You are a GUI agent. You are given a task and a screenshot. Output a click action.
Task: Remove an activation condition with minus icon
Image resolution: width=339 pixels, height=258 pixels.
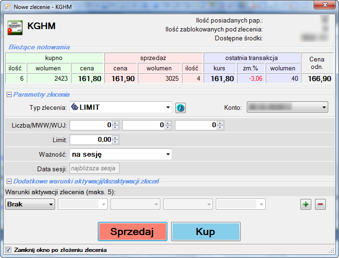(320, 204)
